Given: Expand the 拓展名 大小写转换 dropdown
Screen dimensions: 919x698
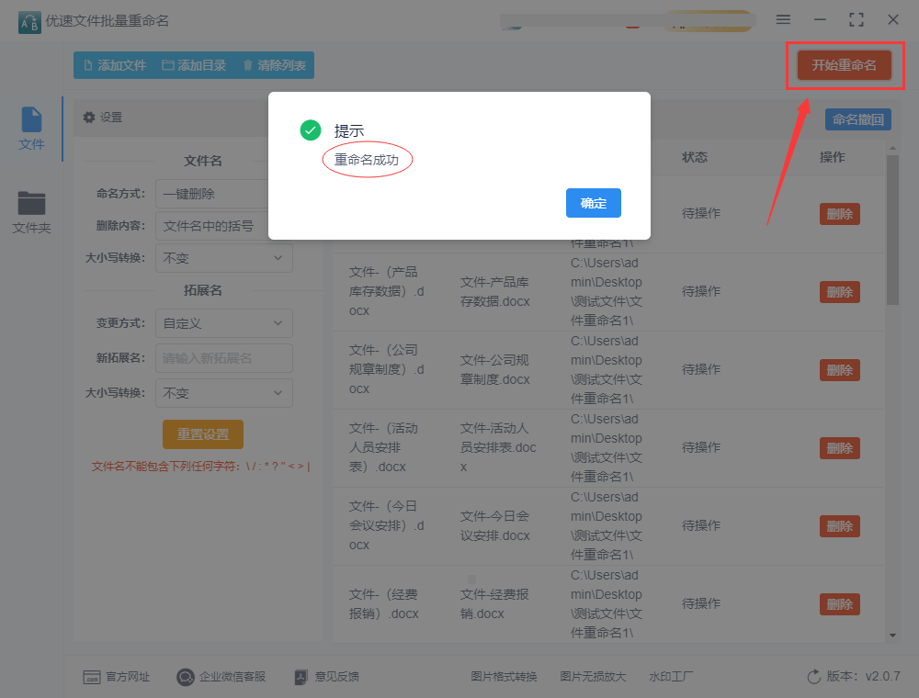Looking at the screenshot, I should pos(224,393).
